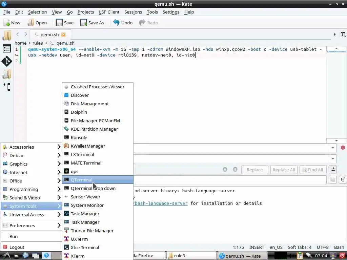Open the File menu
This screenshot has width=347, height=260.
(x=7, y=12)
